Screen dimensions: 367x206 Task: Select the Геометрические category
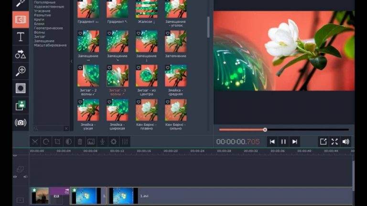[x=48, y=28]
